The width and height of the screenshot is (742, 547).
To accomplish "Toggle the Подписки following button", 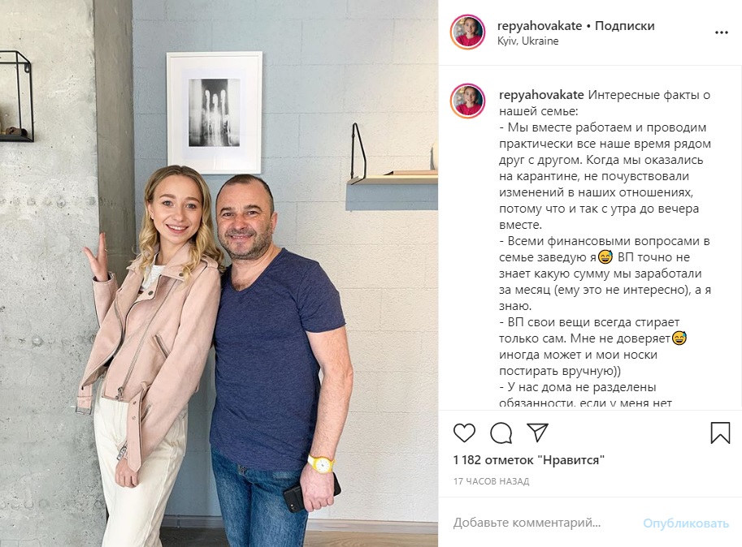I will pyautogui.click(x=625, y=25).
